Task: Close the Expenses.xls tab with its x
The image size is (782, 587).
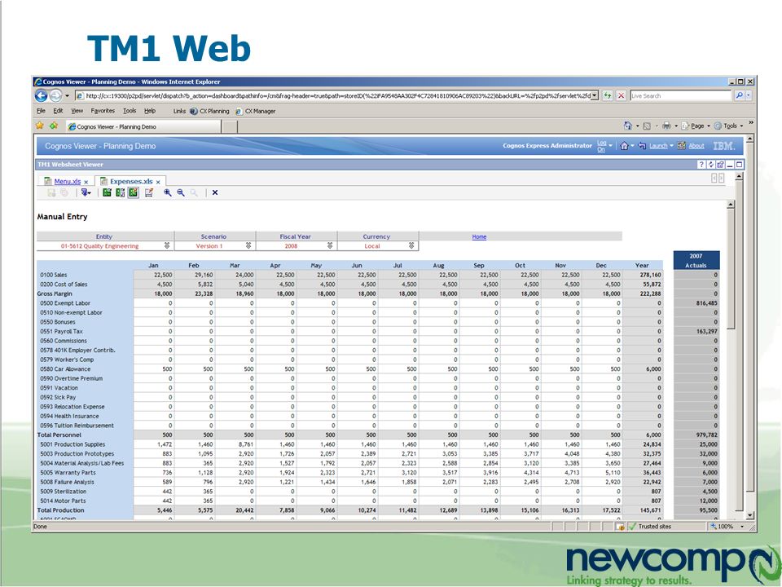Action: (158, 182)
